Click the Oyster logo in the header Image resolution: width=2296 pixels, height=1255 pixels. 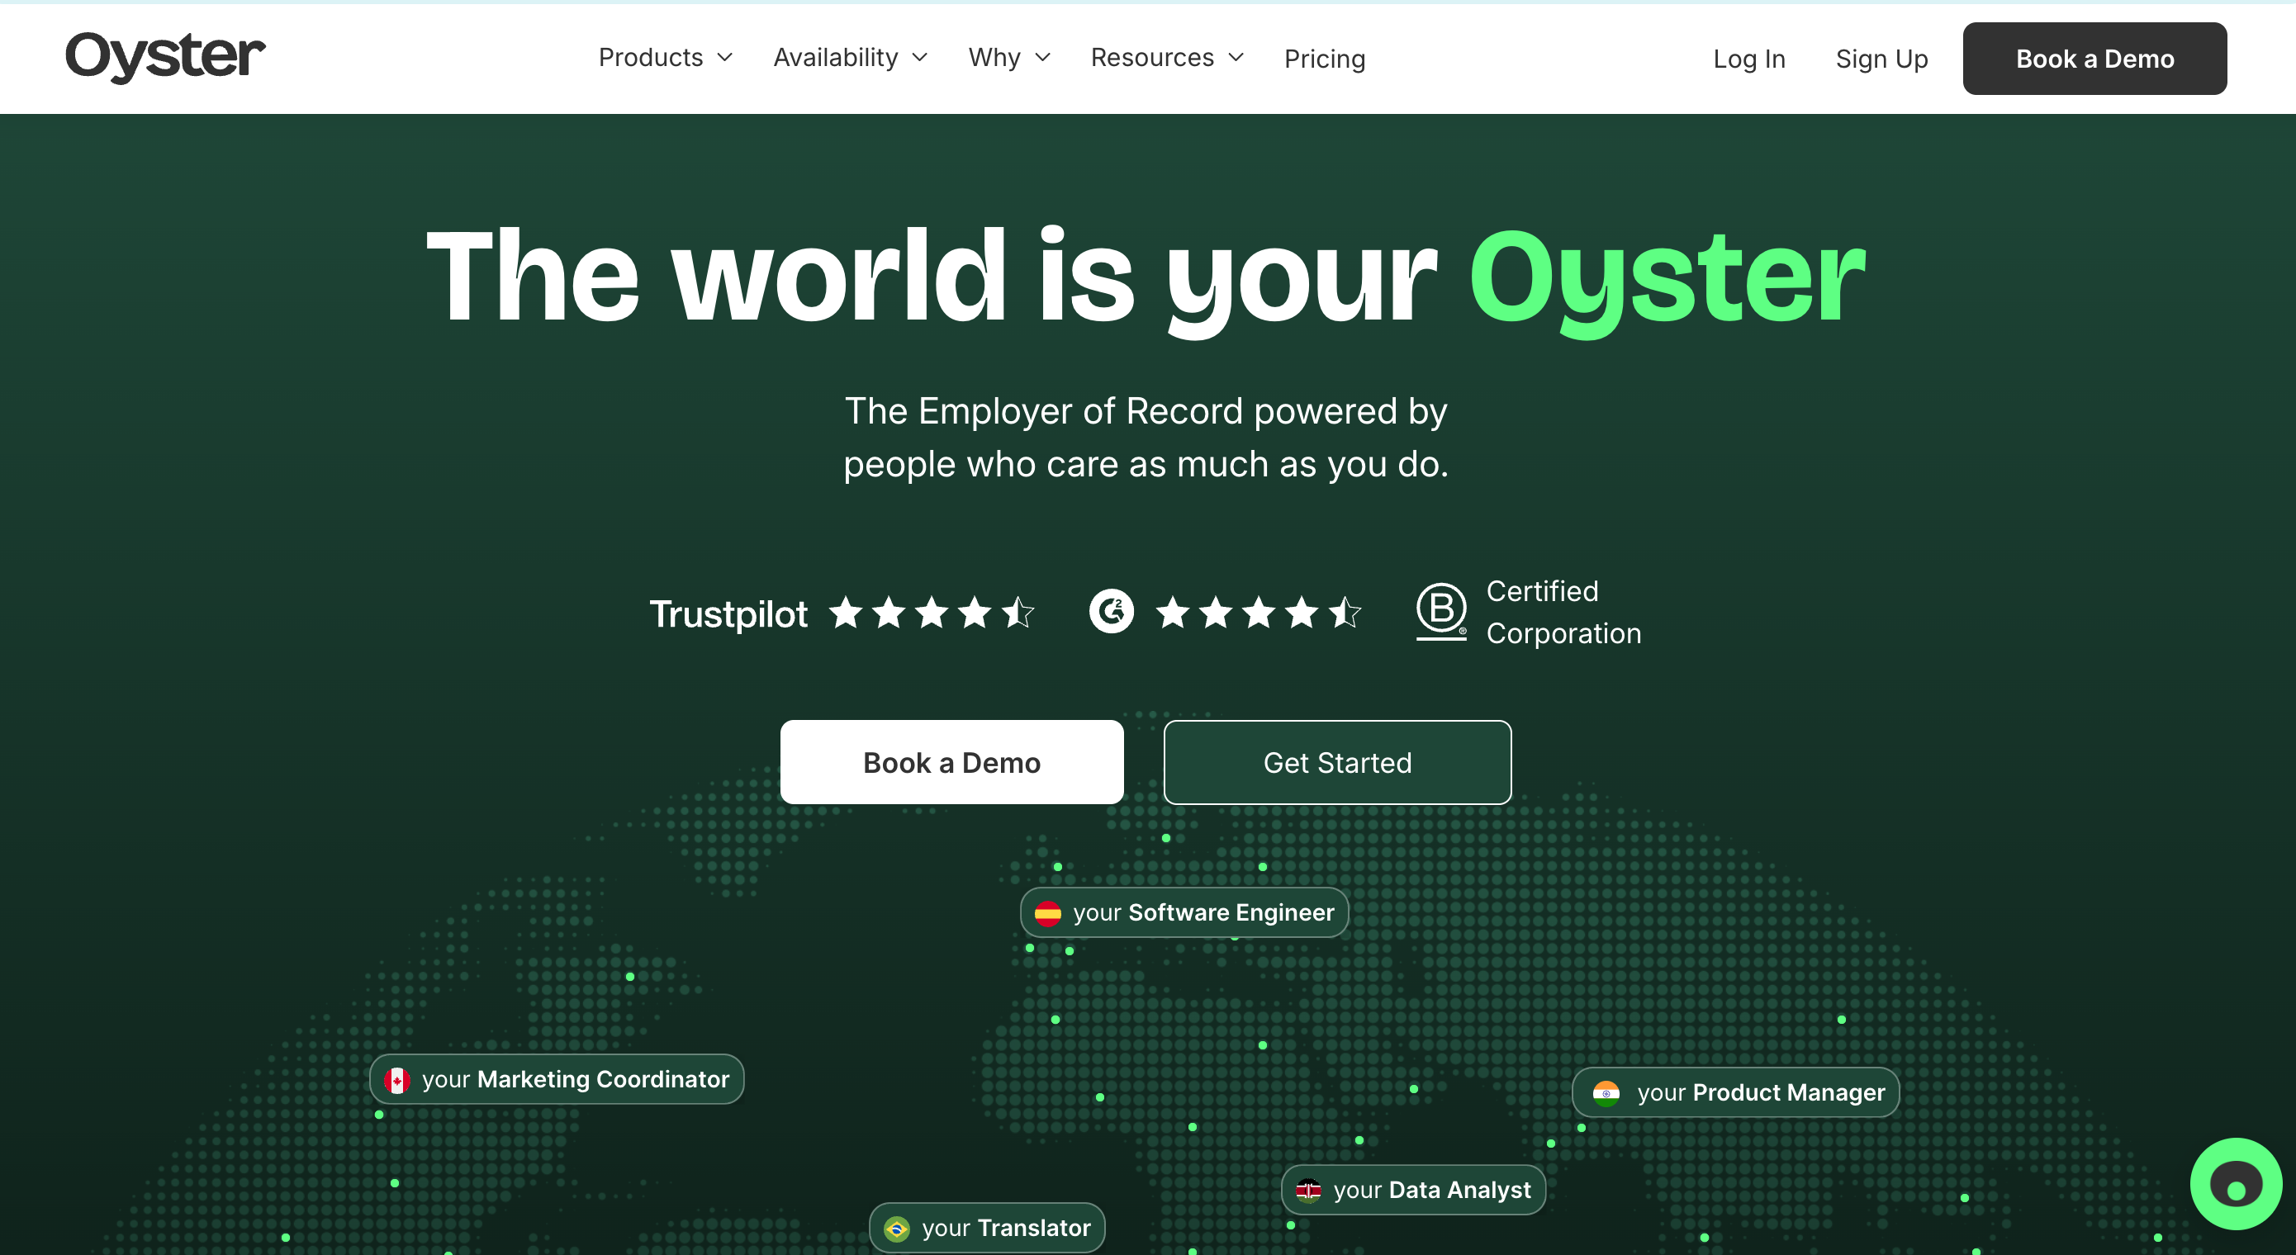[x=166, y=56]
